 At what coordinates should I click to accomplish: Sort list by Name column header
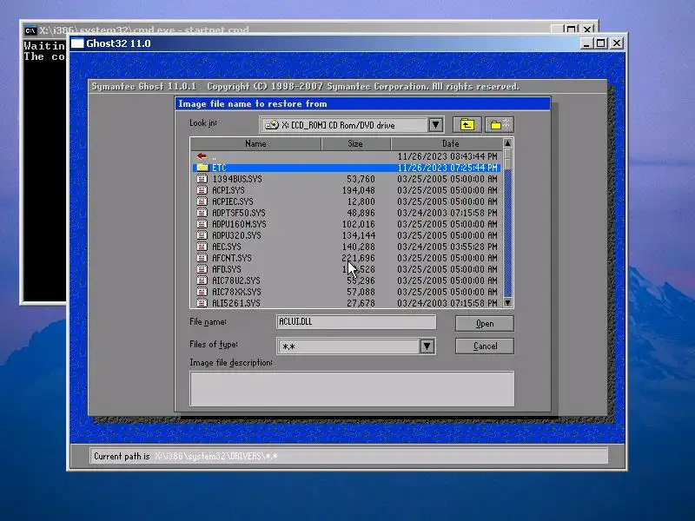coord(255,143)
